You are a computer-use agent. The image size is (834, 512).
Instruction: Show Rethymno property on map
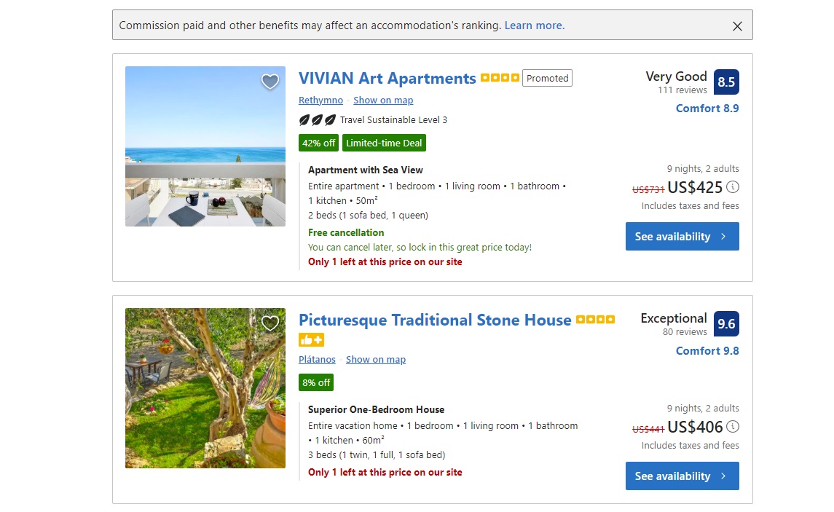pyautogui.click(x=383, y=100)
